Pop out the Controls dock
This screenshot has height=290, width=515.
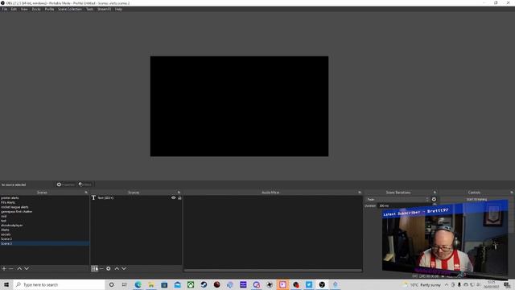click(x=512, y=193)
